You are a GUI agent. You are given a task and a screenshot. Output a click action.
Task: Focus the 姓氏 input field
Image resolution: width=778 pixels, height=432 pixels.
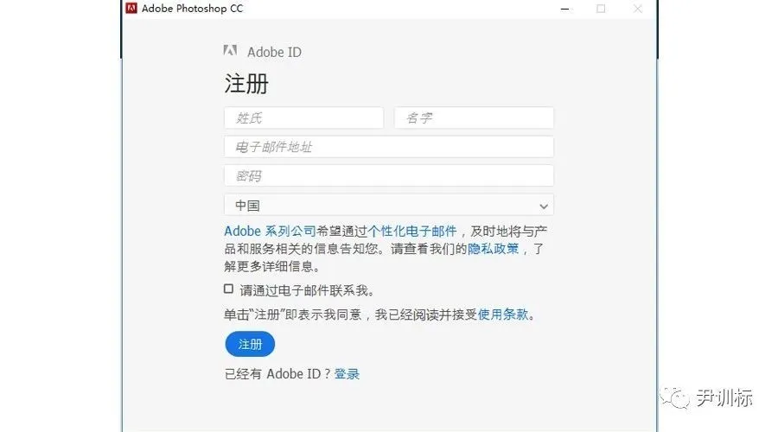click(303, 118)
